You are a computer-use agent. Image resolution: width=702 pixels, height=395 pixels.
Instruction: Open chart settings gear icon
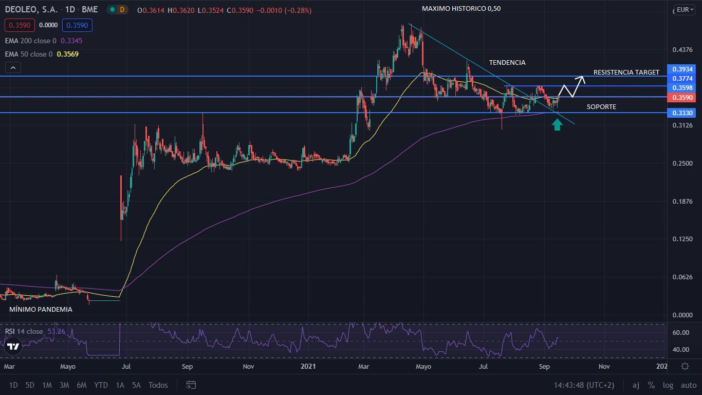click(x=685, y=367)
